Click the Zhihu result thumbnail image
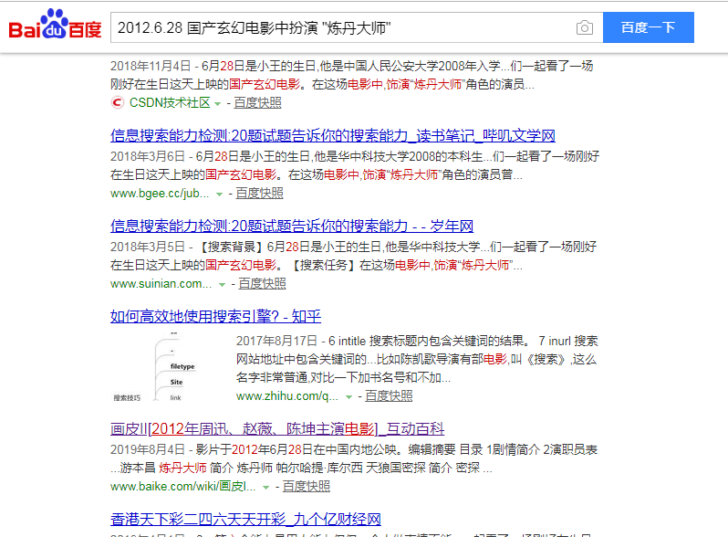Image resolution: width=728 pixels, height=537 pixels. click(155, 367)
